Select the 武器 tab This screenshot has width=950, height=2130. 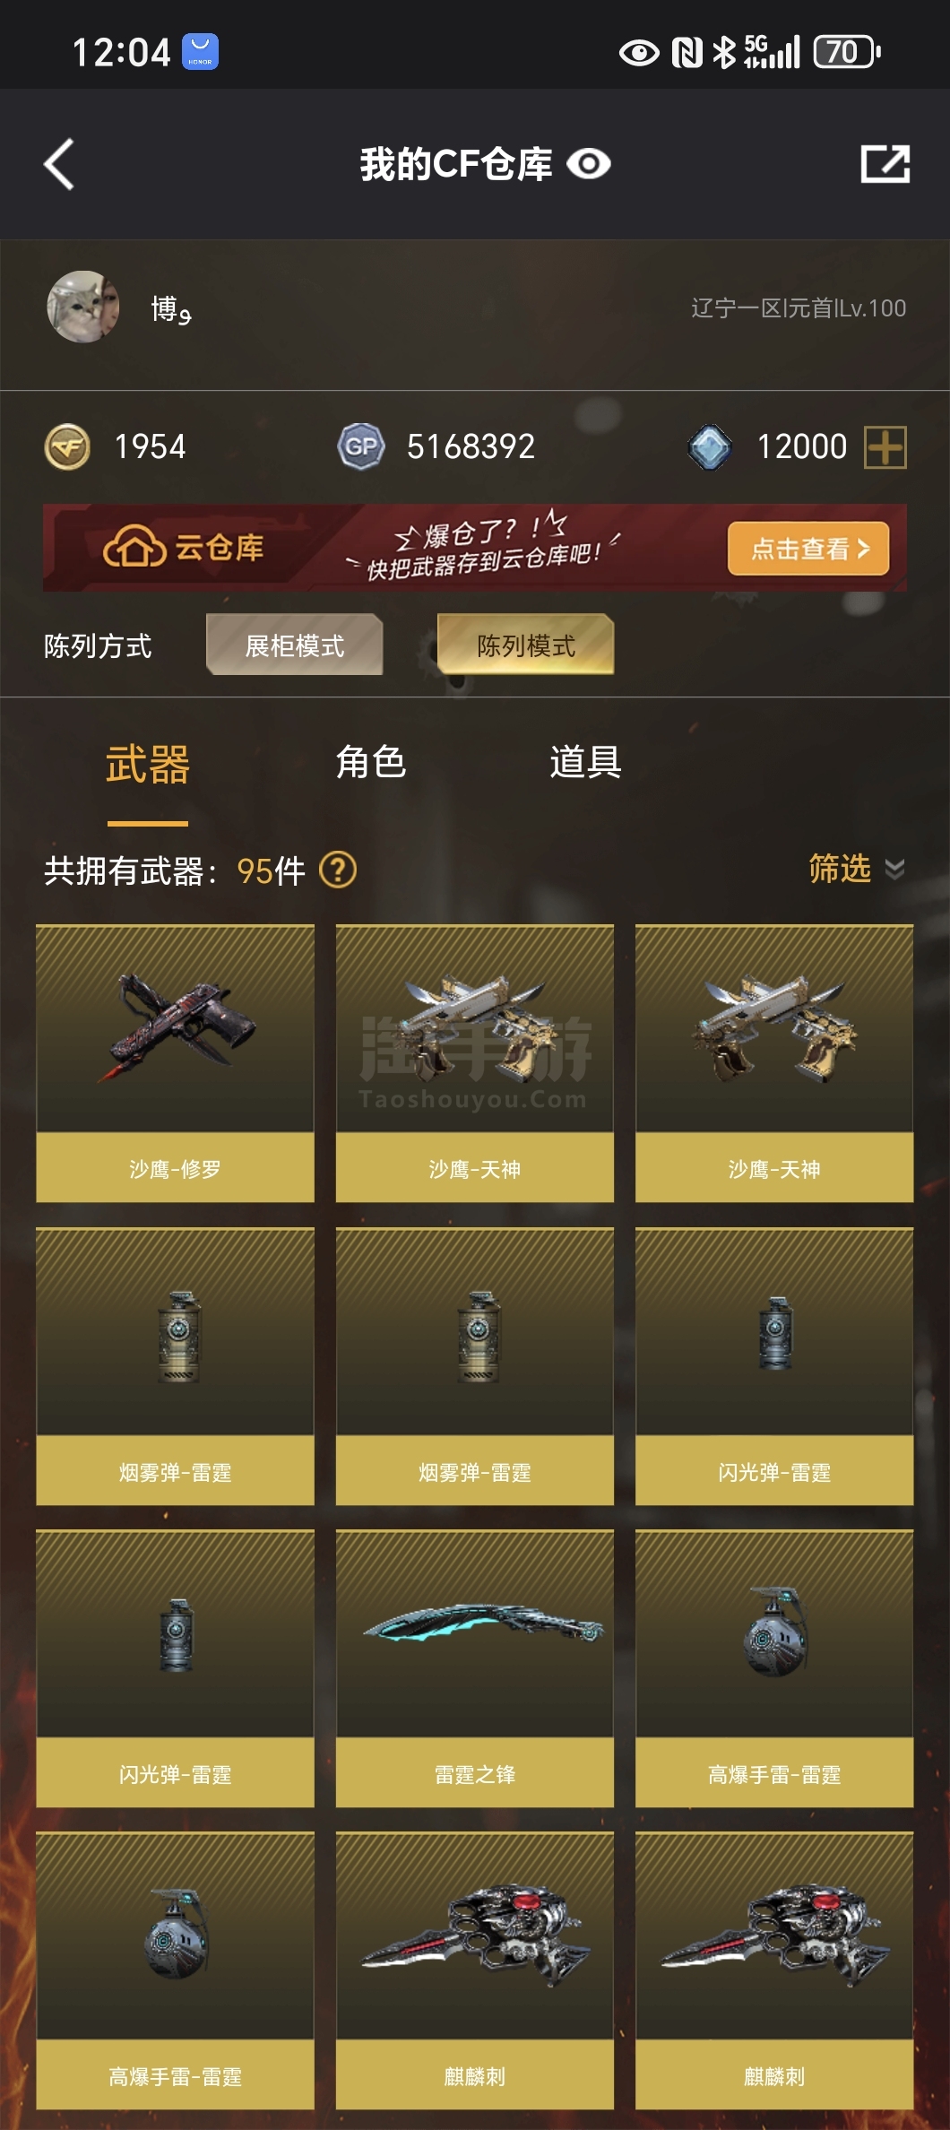(x=148, y=765)
